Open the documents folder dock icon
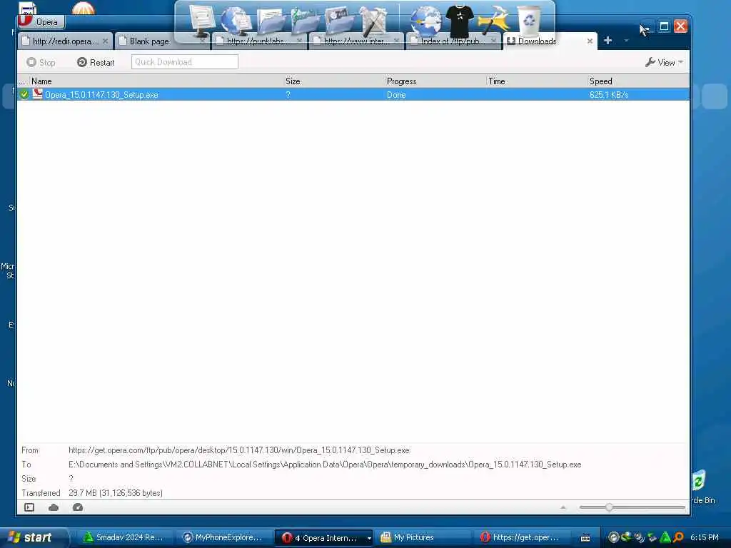The width and height of the screenshot is (731, 548). pyautogui.click(x=271, y=21)
